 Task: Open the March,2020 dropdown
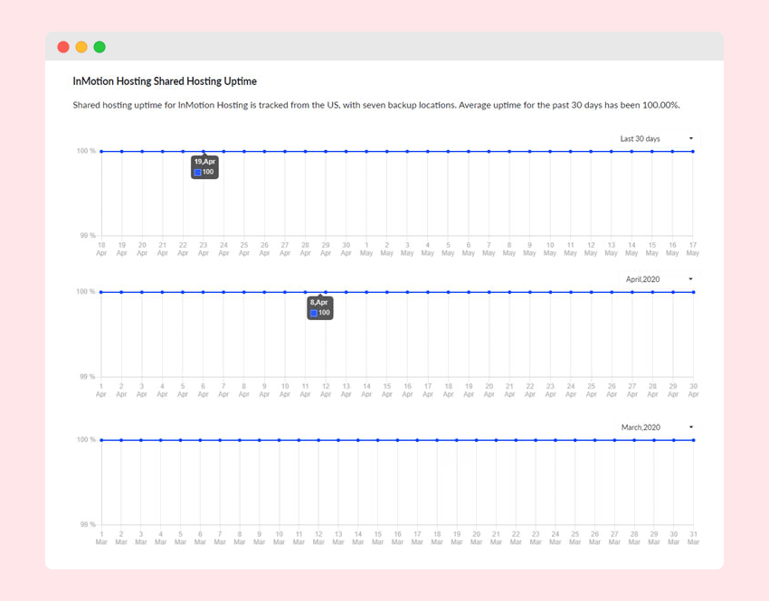pos(657,427)
